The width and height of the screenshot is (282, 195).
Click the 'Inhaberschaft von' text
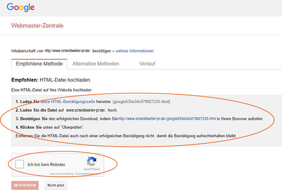click(x=27, y=51)
